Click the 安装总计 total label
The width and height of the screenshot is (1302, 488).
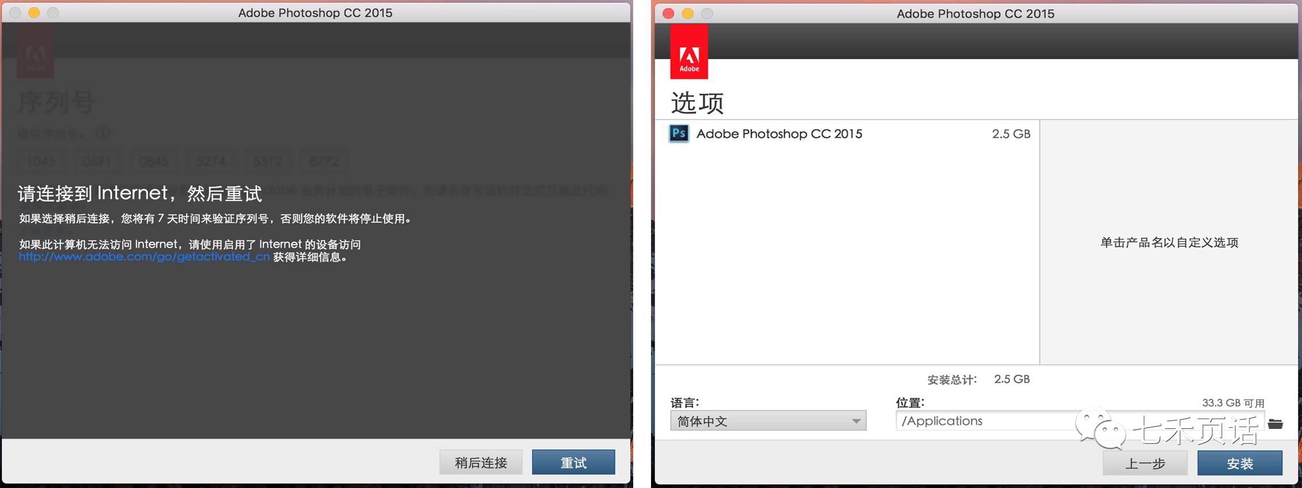pyautogui.click(x=951, y=379)
